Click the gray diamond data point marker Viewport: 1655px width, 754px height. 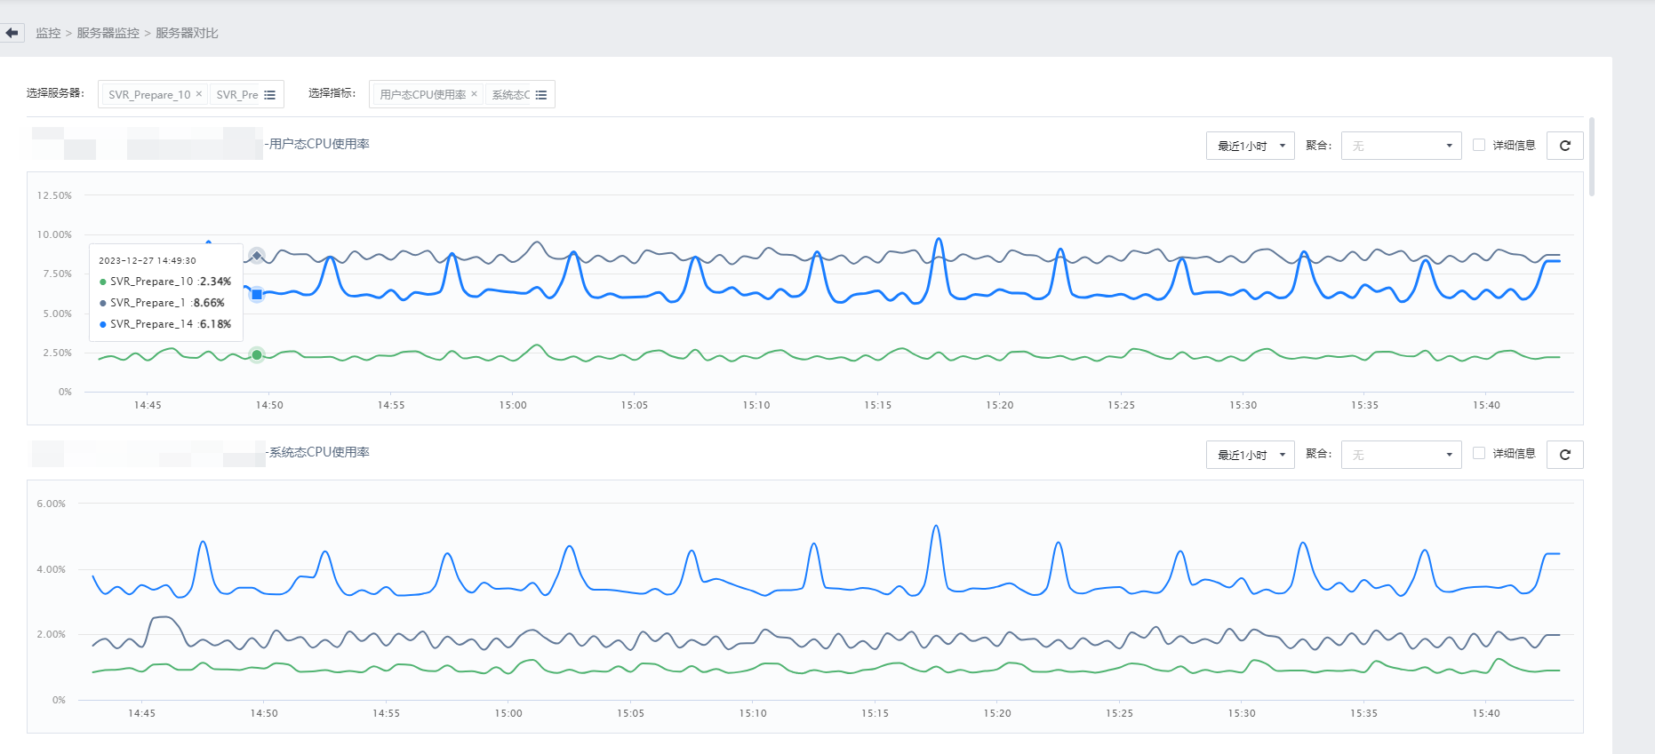pyautogui.click(x=257, y=256)
